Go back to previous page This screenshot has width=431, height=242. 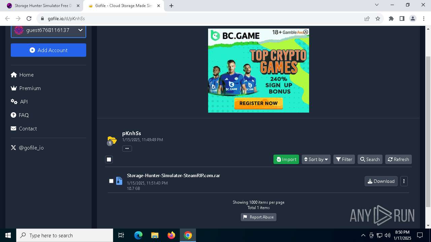coord(7,18)
